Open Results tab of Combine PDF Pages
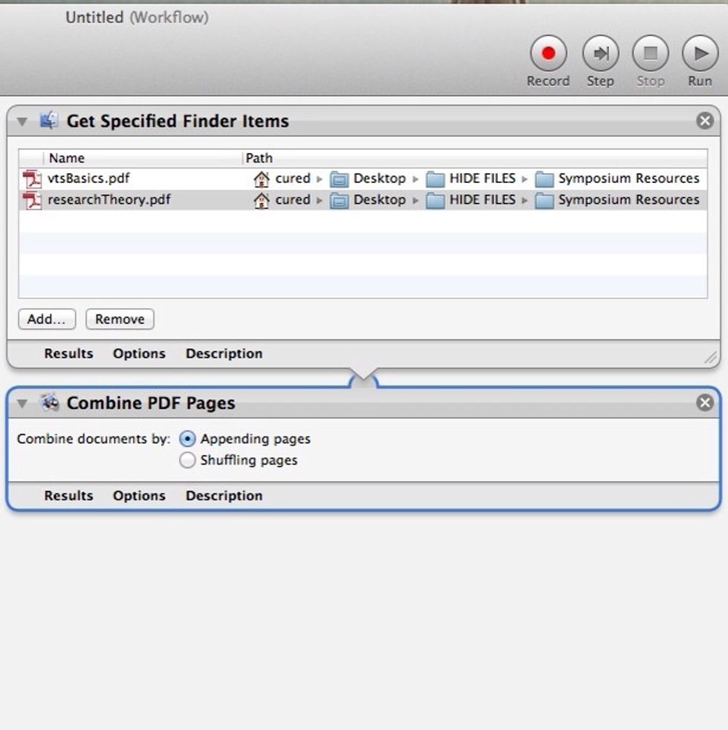The image size is (728, 730). 69,495
